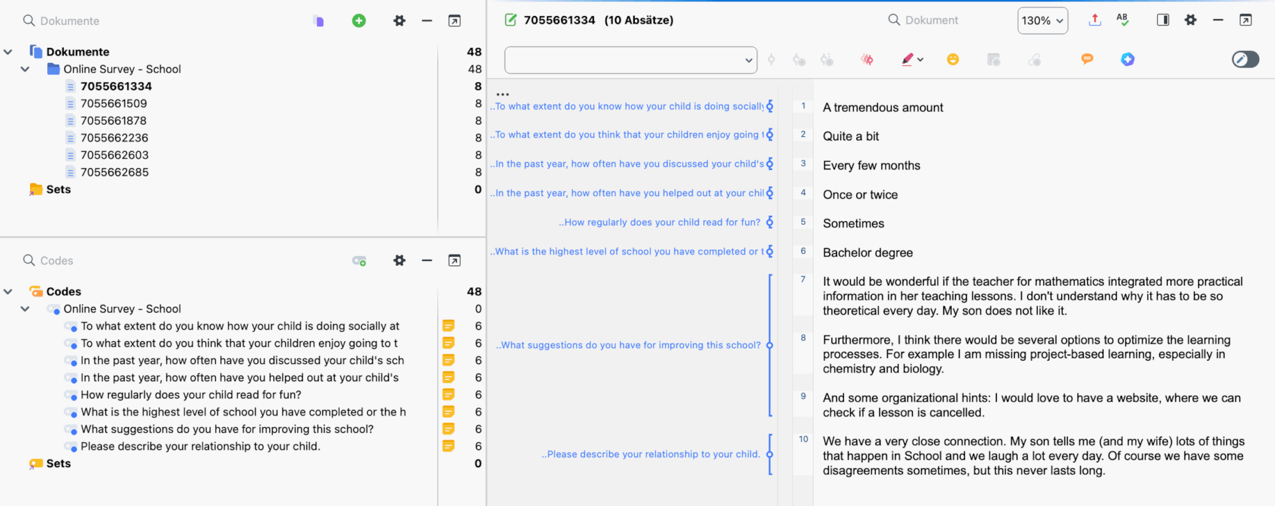Click the second grey code-plus icon in the coding toolbar
The width and height of the screenshot is (1275, 506).
[827, 60]
